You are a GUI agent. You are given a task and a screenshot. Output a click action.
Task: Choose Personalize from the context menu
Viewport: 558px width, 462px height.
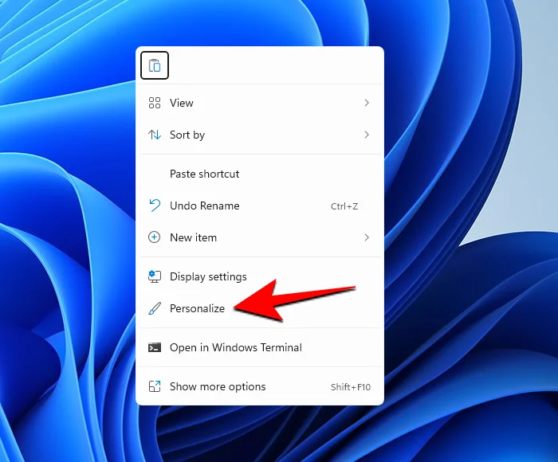[260, 308]
